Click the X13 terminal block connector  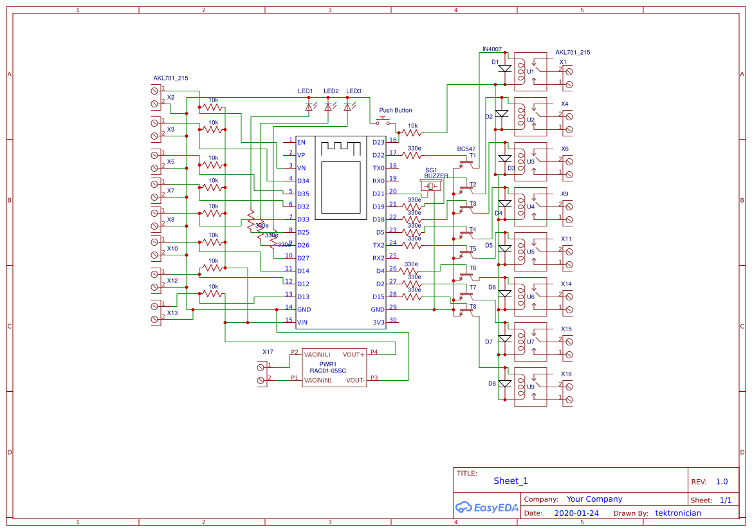coord(156,312)
